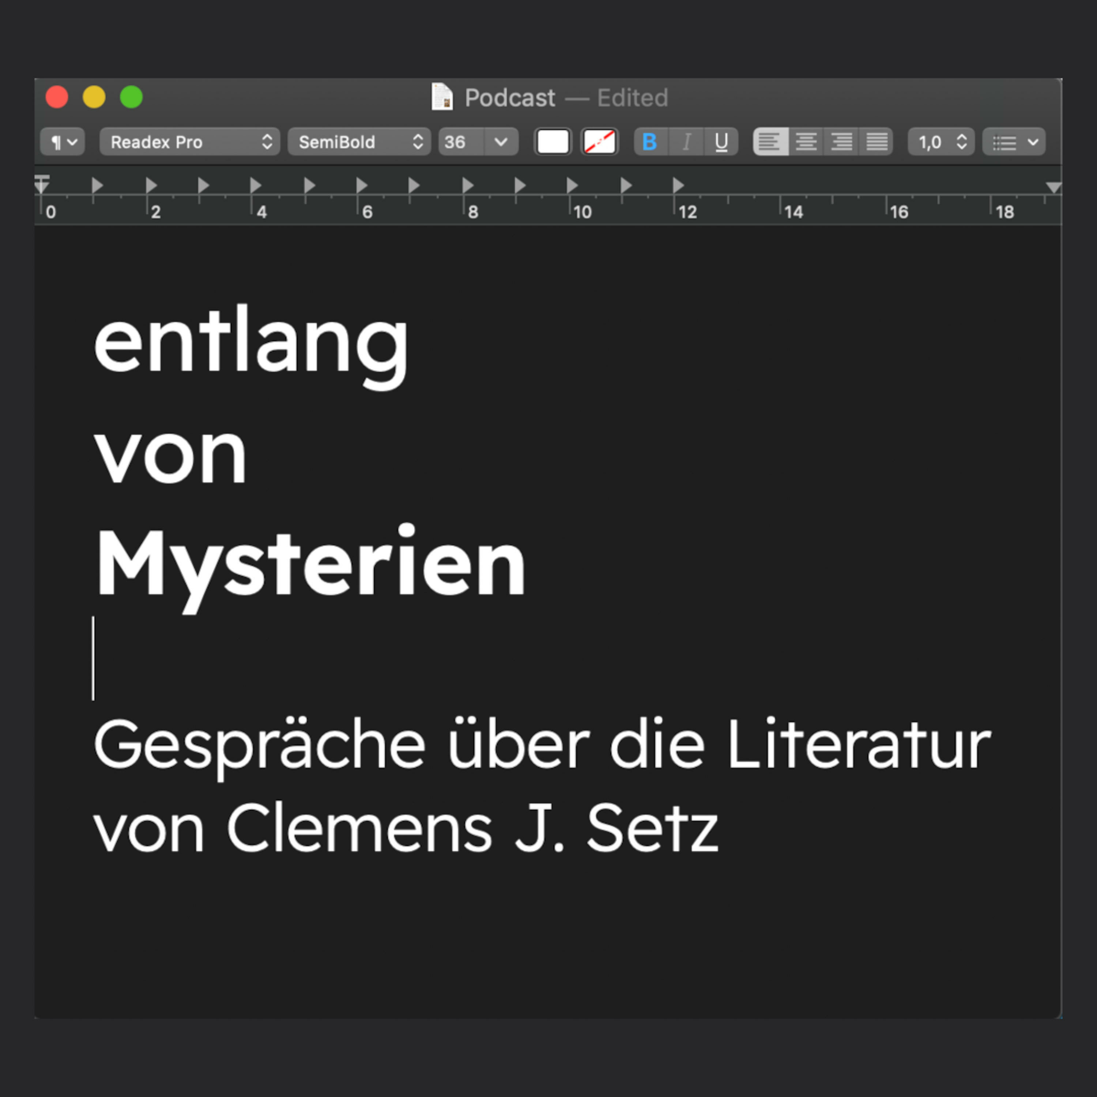Apply italic formatting

point(686,142)
